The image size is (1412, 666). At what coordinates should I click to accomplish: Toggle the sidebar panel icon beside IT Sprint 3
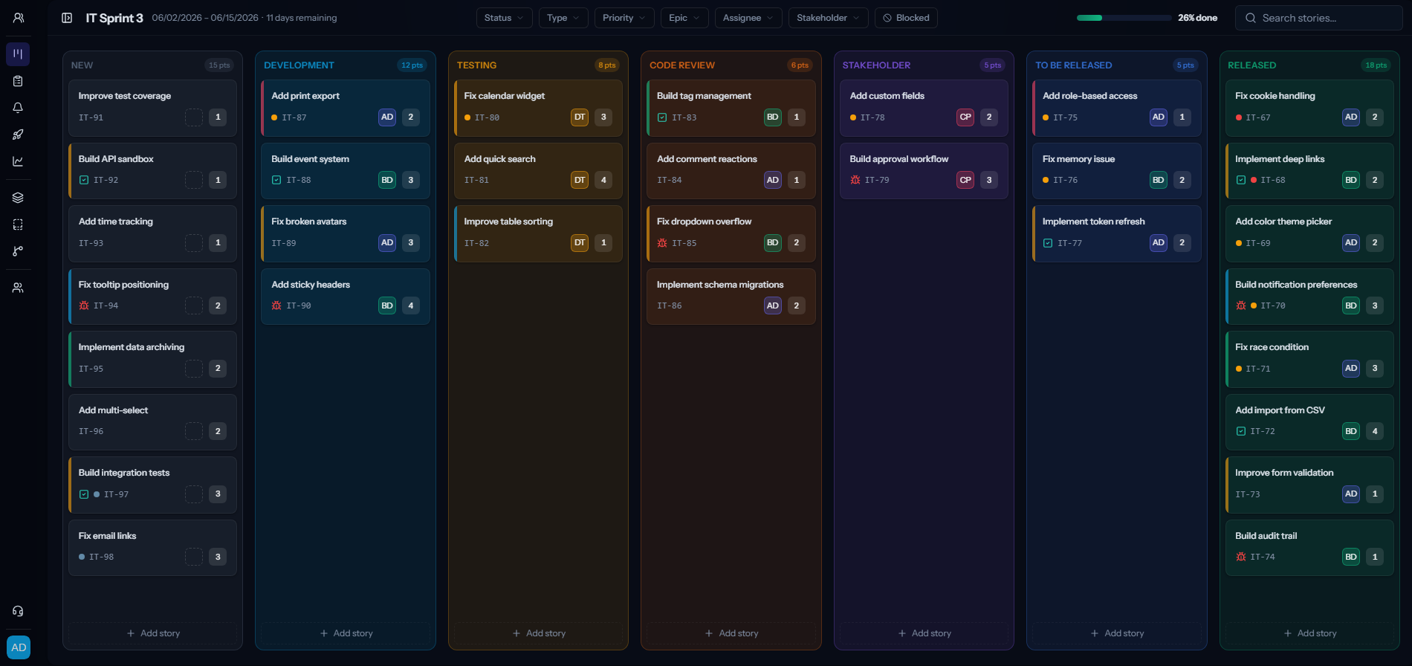[x=67, y=18]
